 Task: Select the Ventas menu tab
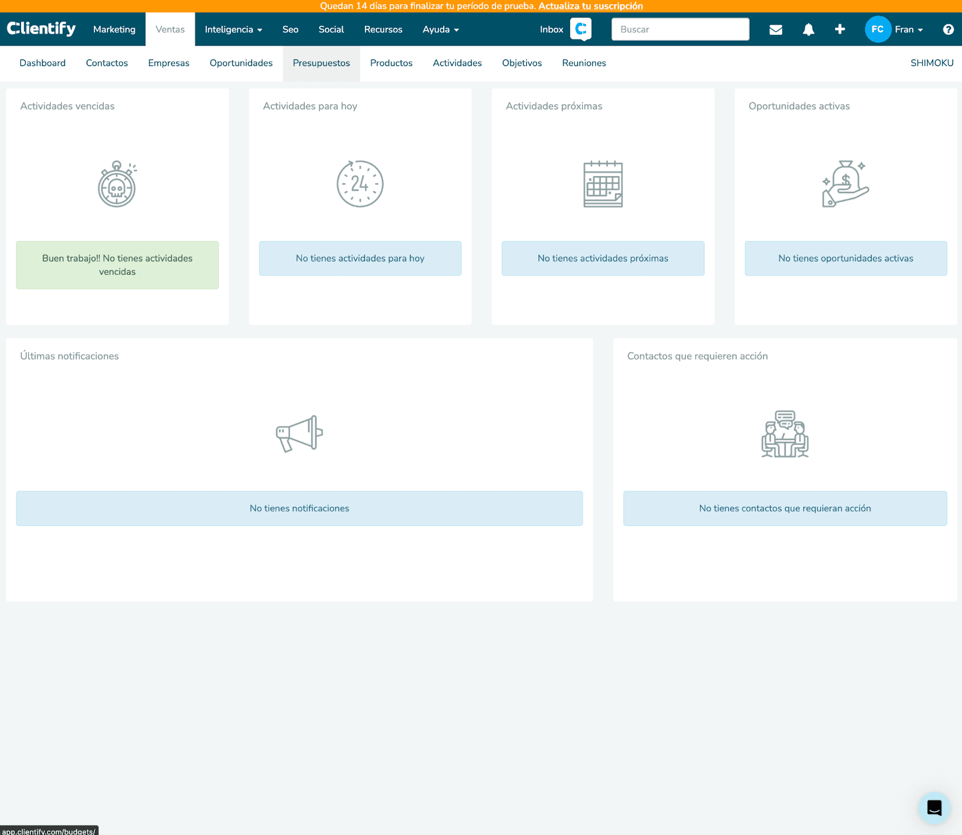click(x=170, y=29)
